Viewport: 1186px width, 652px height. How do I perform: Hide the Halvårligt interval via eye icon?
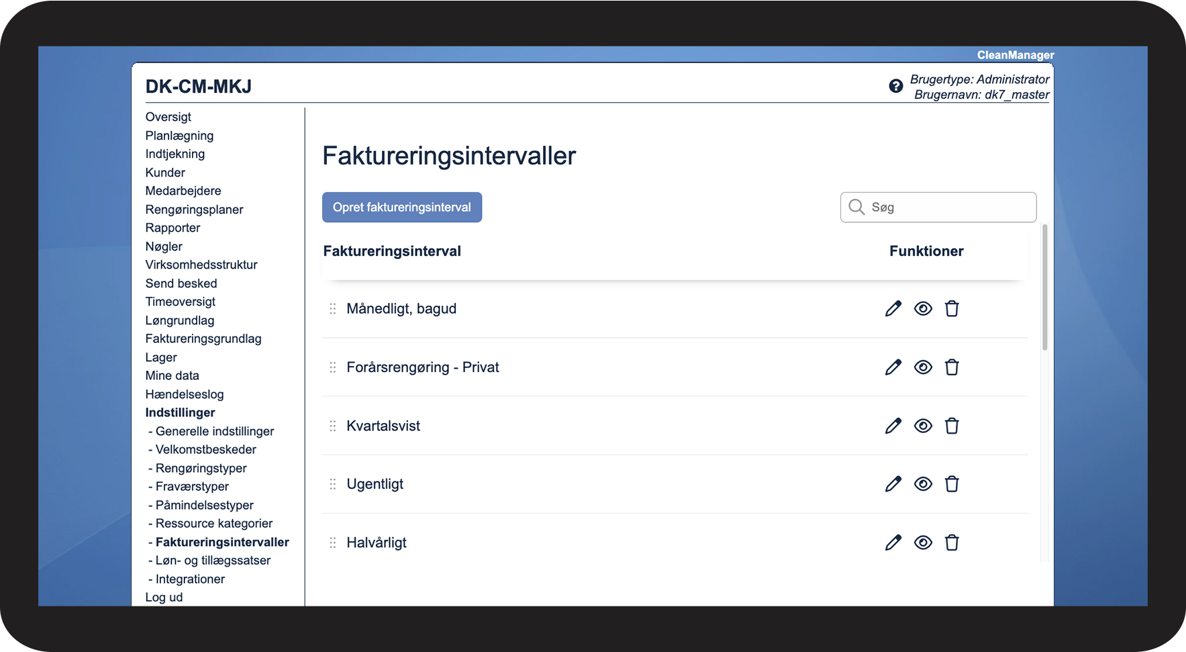click(923, 543)
